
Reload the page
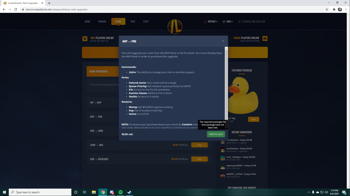click(x=15, y=9)
